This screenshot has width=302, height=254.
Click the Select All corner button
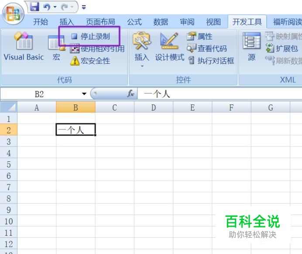coord(9,107)
